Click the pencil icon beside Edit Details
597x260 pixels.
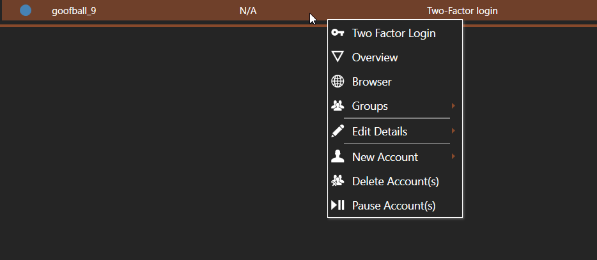click(x=337, y=132)
